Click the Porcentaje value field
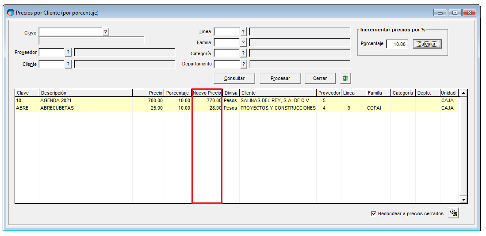 tap(397, 44)
